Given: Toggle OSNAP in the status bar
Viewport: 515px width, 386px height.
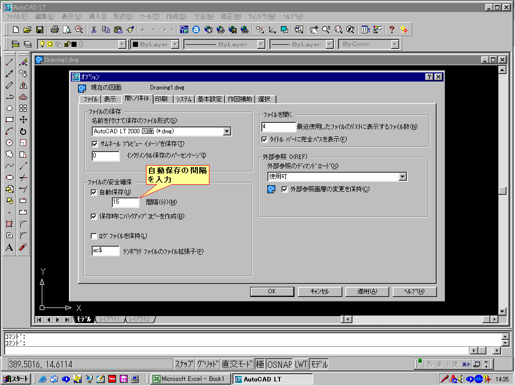Looking at the screenshot, I should click(279, 364).
